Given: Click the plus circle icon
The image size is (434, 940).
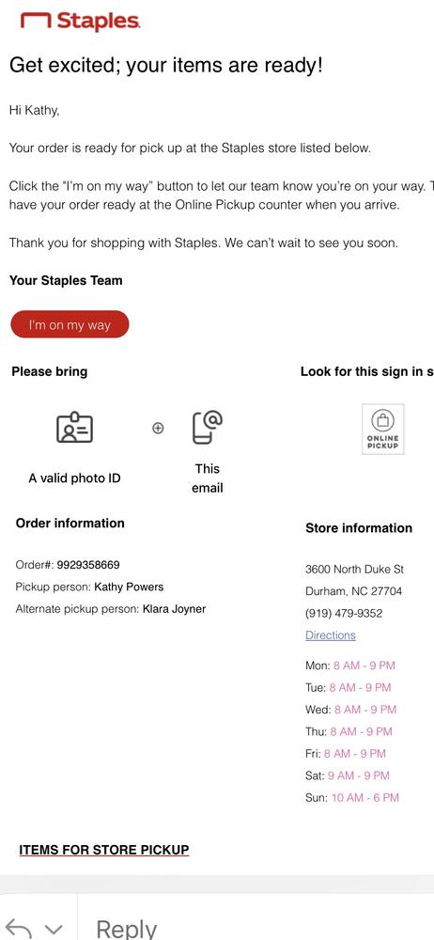Looking at the screenshot, I should coord(158,428).
